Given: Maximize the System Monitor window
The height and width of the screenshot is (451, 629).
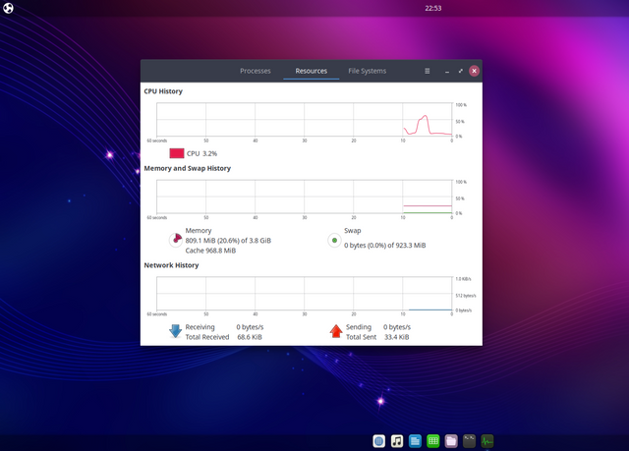Looking at the screenshot, I should point(461,71).
